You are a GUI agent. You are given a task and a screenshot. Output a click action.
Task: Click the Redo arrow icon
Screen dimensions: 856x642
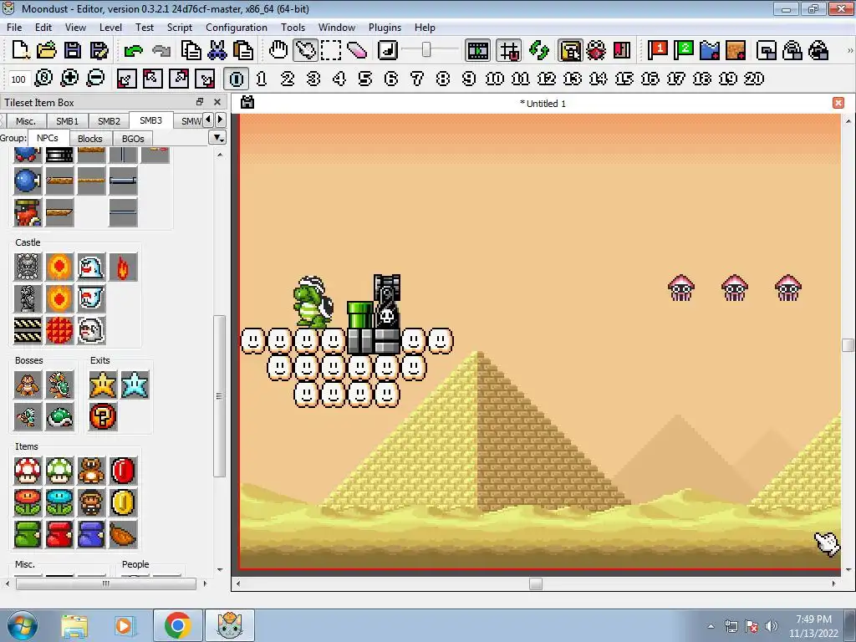point(161,51)
